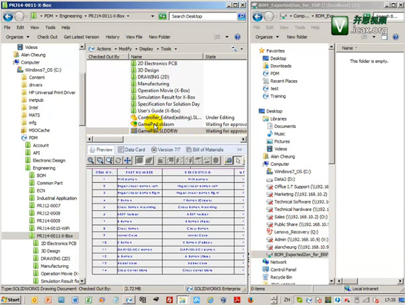Open the Data Card tab
405x305 pixels.
(135, 150)
